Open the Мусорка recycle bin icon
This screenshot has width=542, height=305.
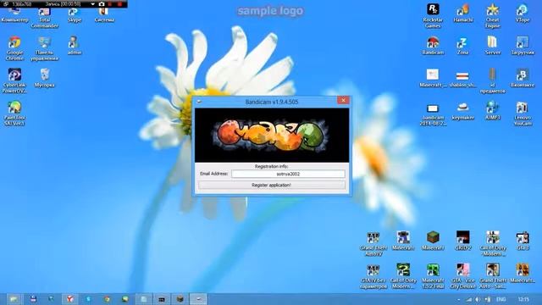(44, 78)
